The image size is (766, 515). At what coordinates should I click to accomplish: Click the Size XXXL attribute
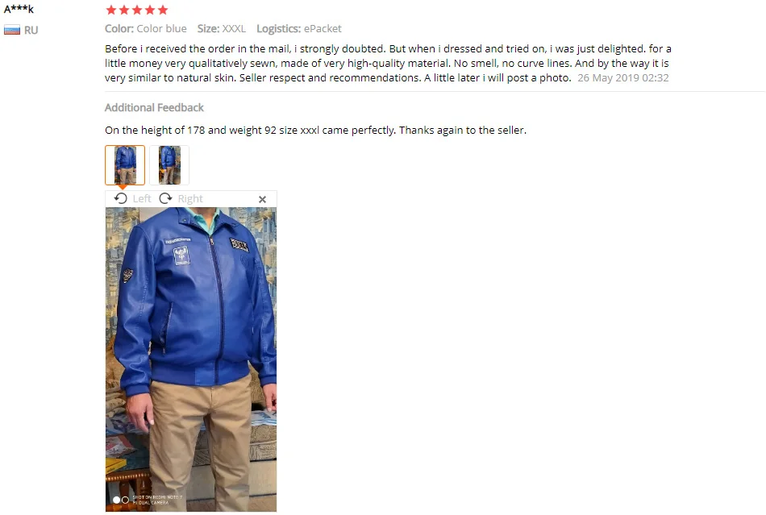coord(221,28)
